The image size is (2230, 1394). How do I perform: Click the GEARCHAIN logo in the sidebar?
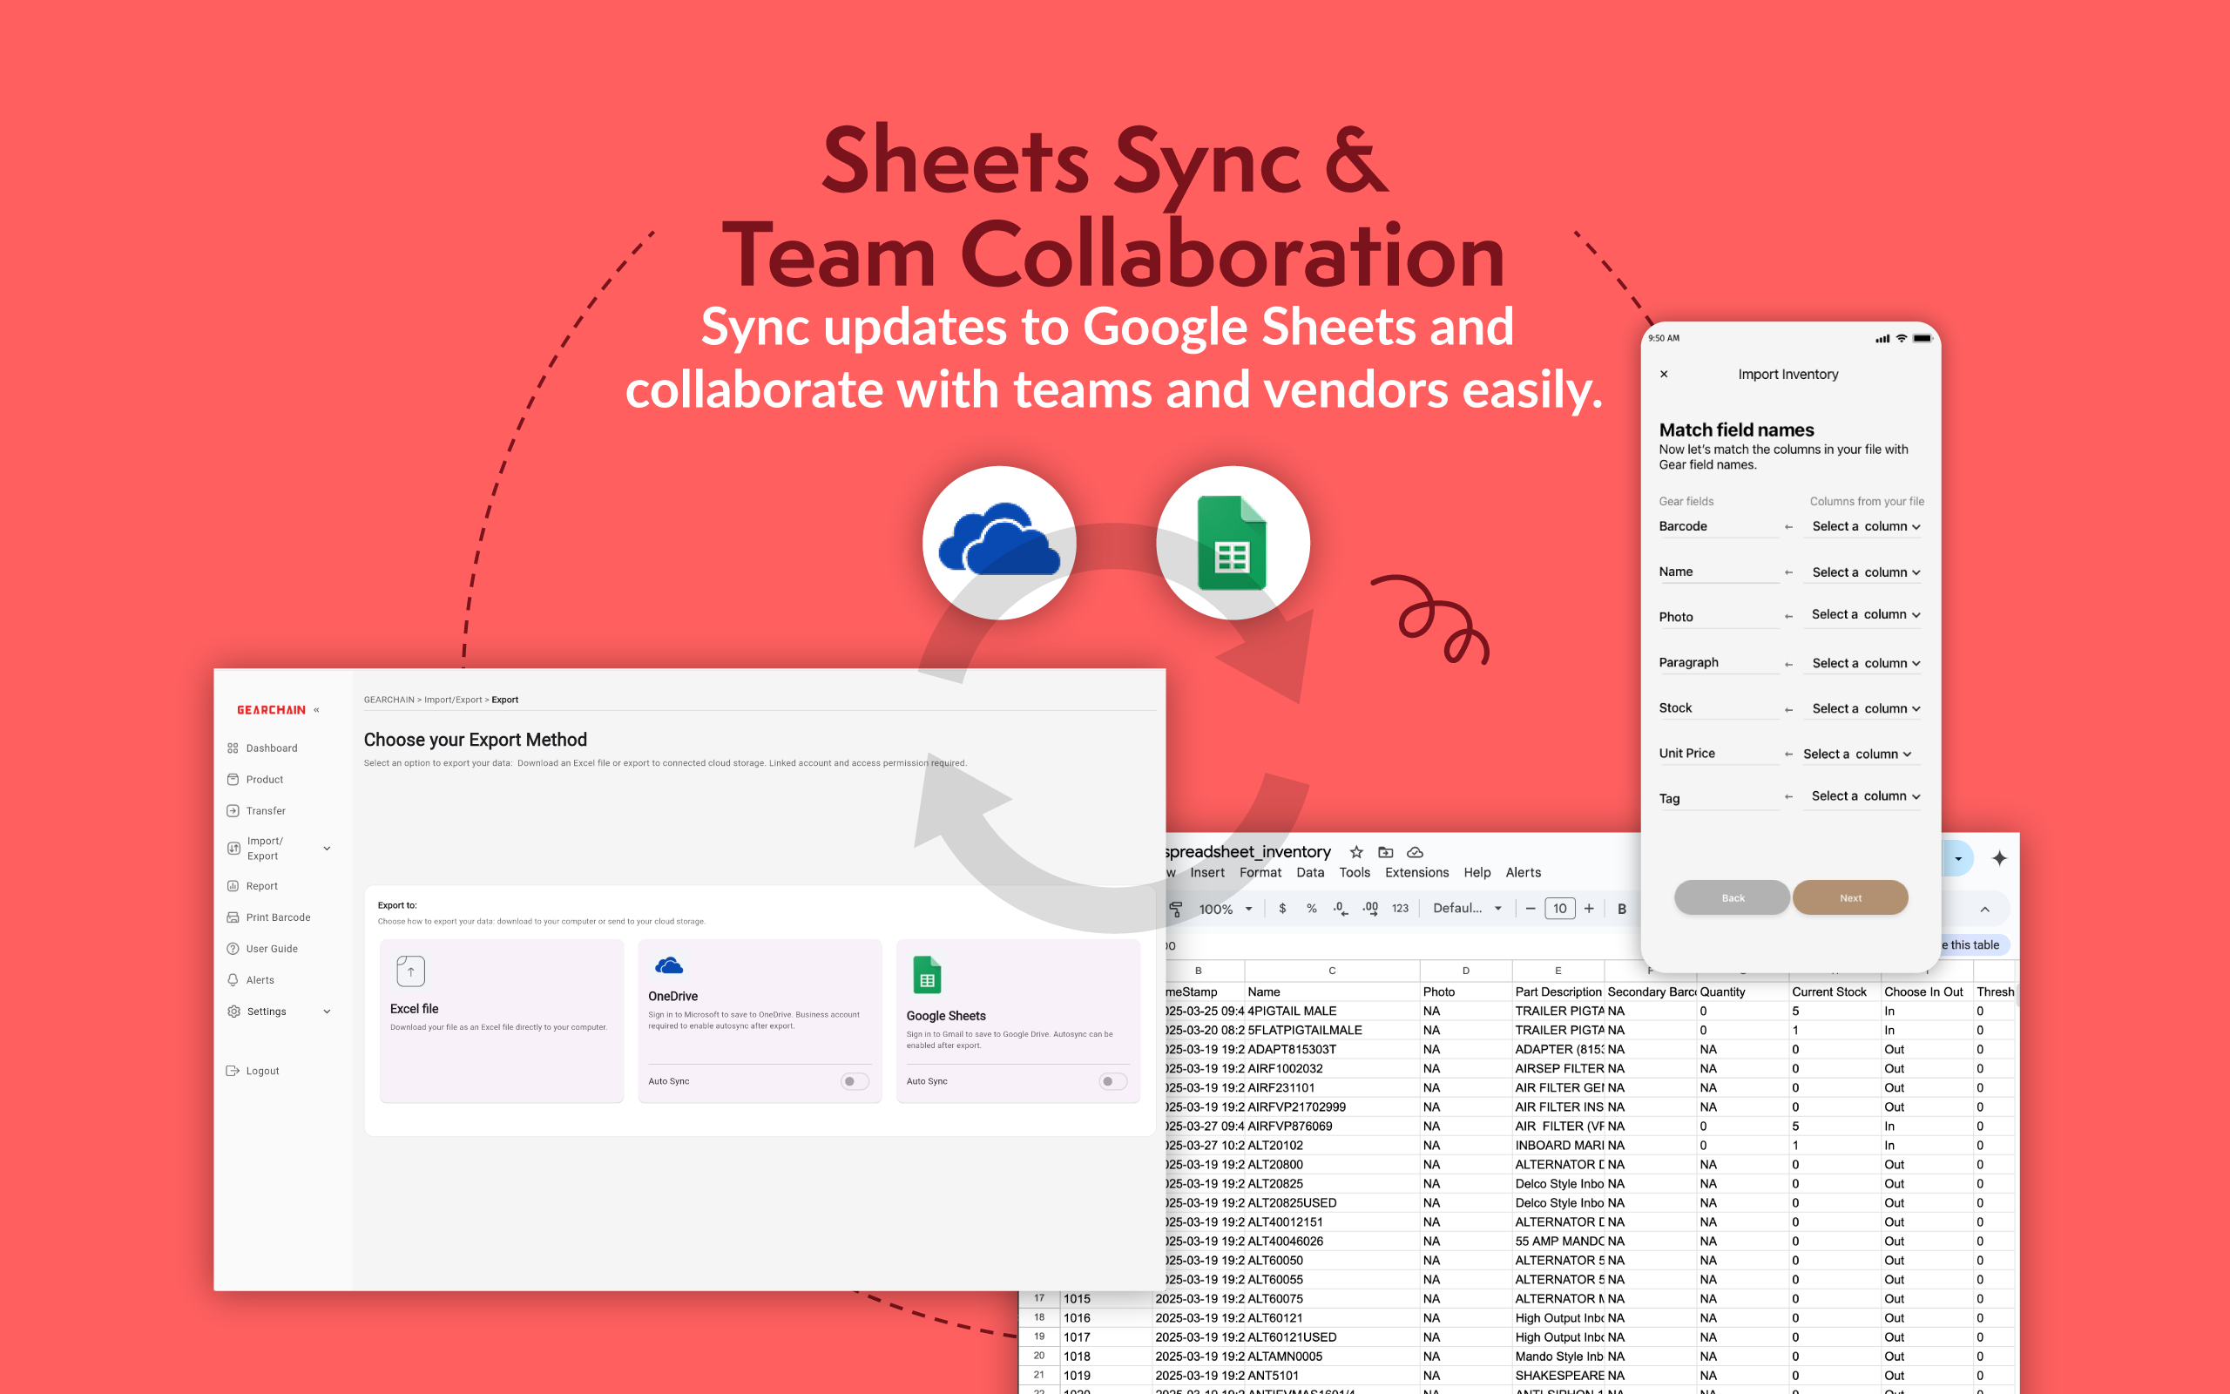tap(271, 710)
